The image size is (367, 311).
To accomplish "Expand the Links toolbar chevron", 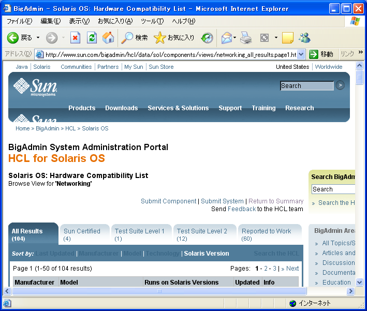I will 361,52.
